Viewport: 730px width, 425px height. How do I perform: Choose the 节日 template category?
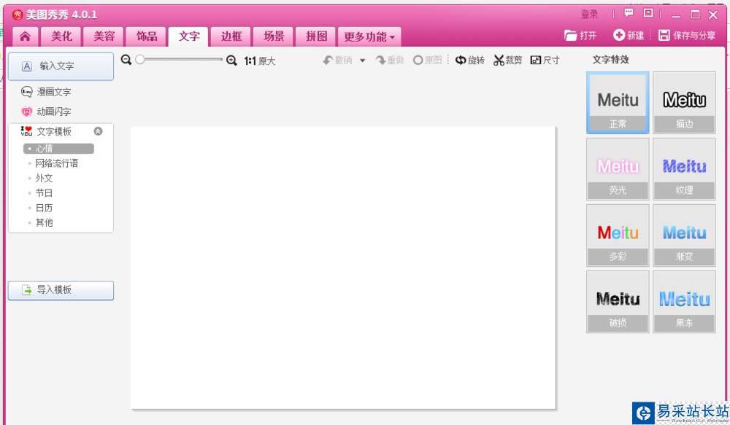click(x=44, y=193)
